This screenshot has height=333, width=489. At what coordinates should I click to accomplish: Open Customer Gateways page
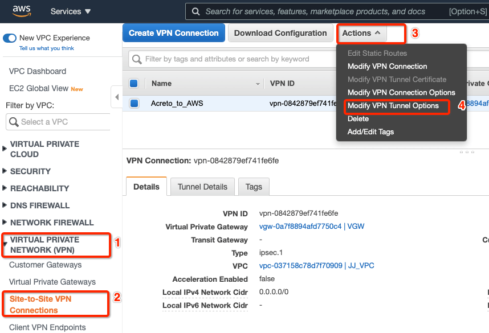[45, 265]
